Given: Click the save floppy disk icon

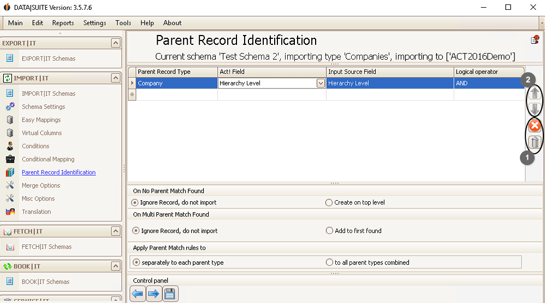Looking at the screenshot, I should 170,294.
